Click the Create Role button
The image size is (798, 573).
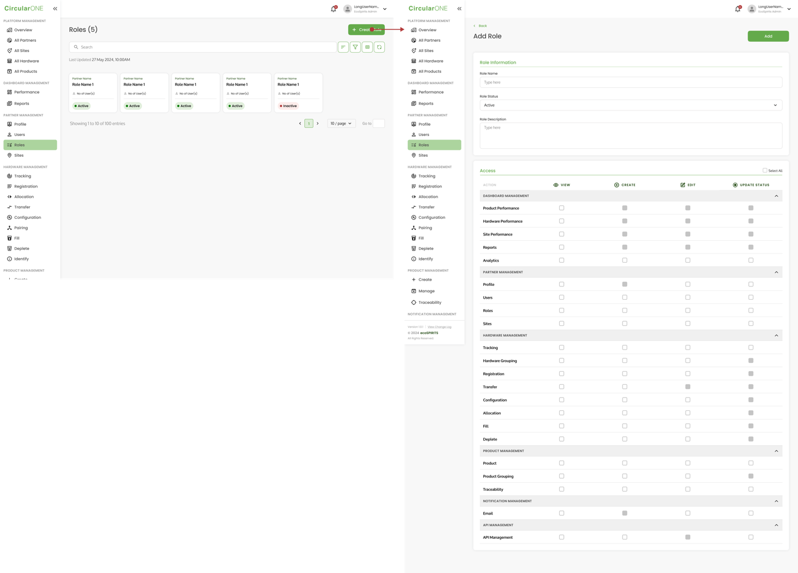pos(366,30)
